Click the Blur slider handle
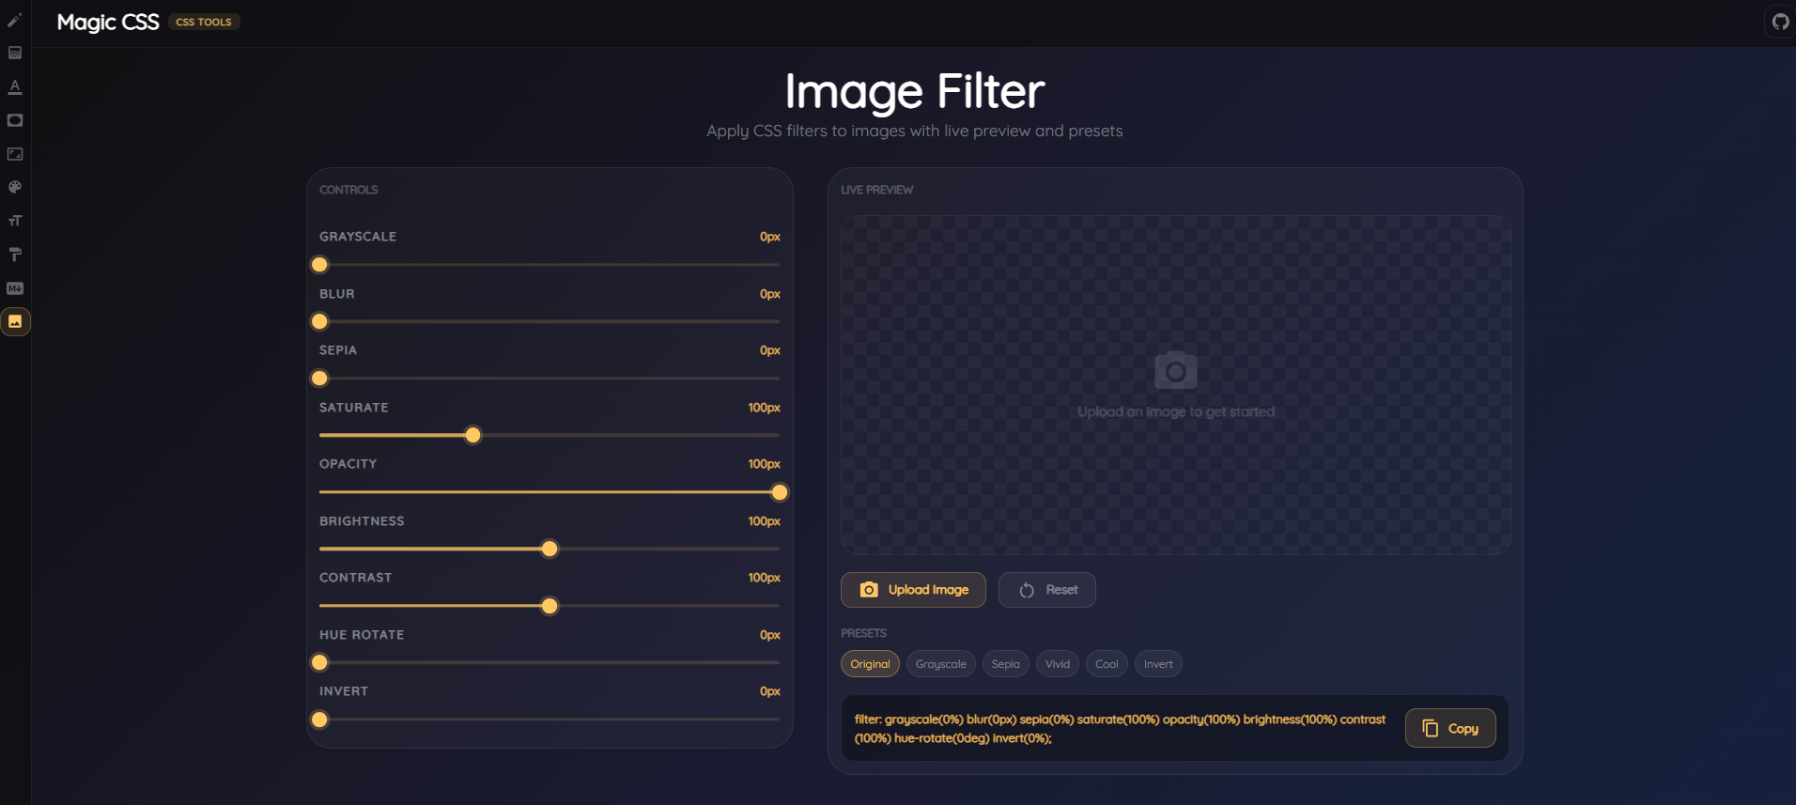Image resolution: width=1796 pixels, height=805 pixels. 320,321
